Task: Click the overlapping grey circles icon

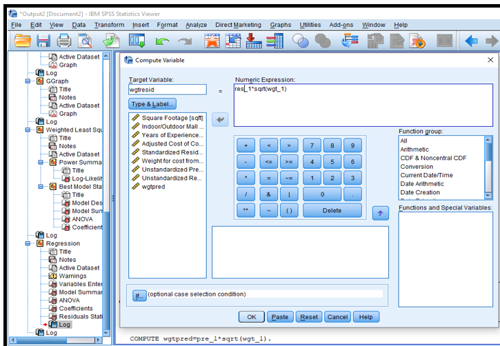Action: click(323, 41)
